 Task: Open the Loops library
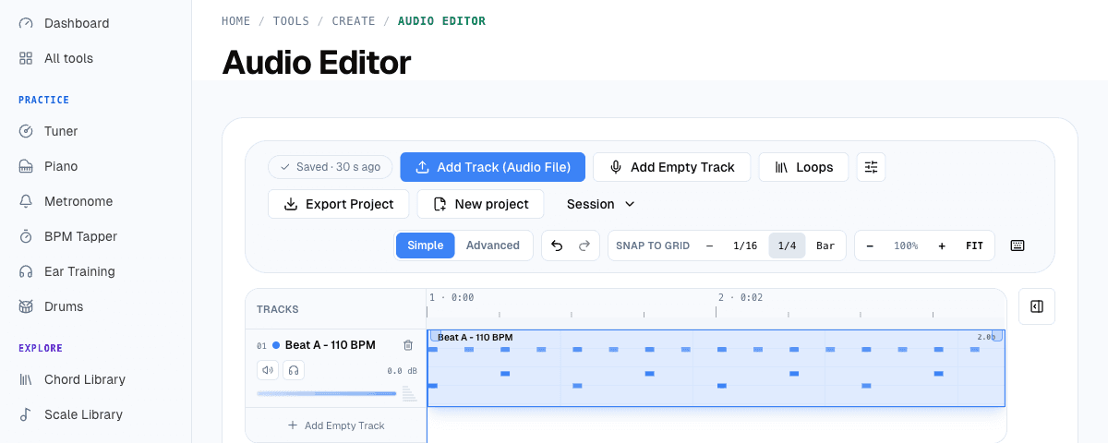tap(803, 167)
